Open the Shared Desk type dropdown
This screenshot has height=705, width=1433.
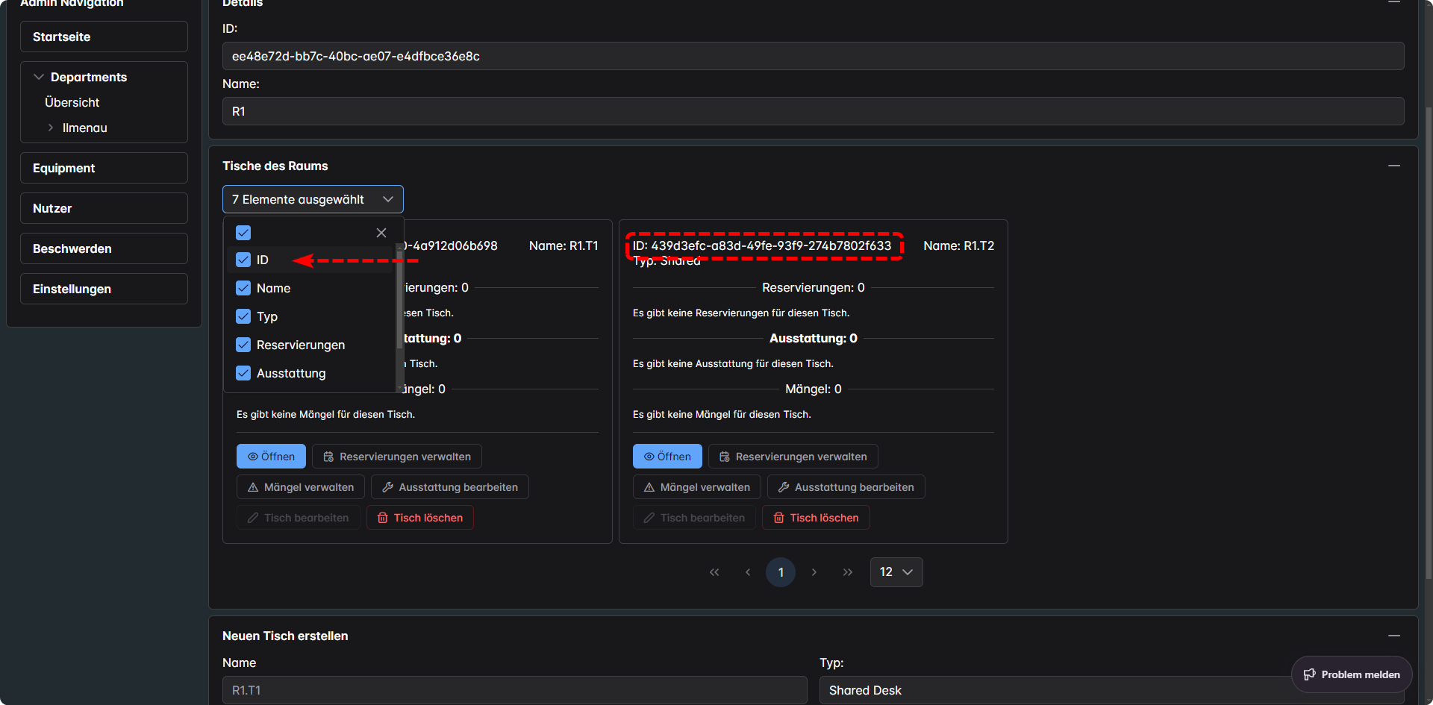[x=1112, y=690]
